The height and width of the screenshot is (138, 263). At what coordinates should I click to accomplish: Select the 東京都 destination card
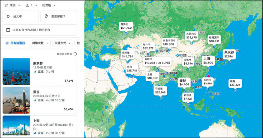point(39,71)
